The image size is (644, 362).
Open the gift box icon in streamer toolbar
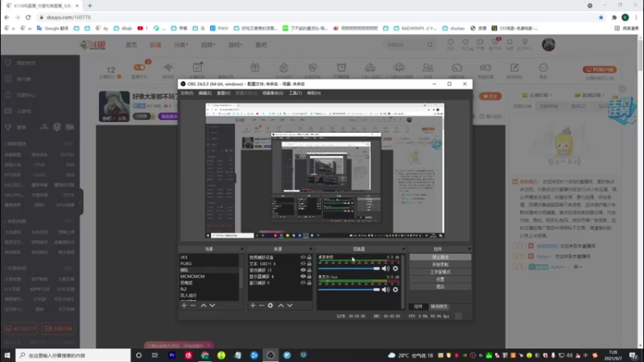[x=255, y=68]
